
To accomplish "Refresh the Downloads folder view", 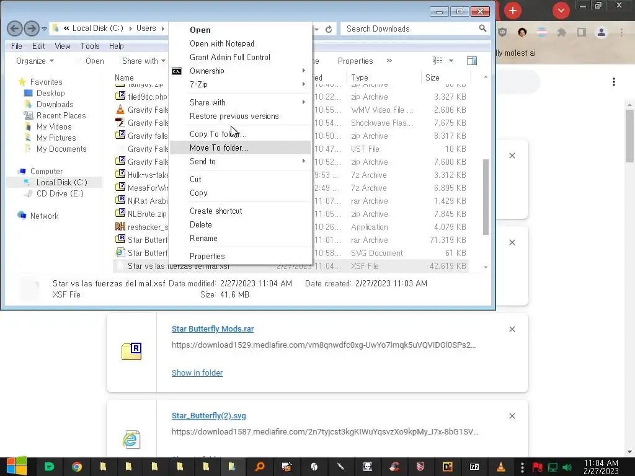I will 329,29.
